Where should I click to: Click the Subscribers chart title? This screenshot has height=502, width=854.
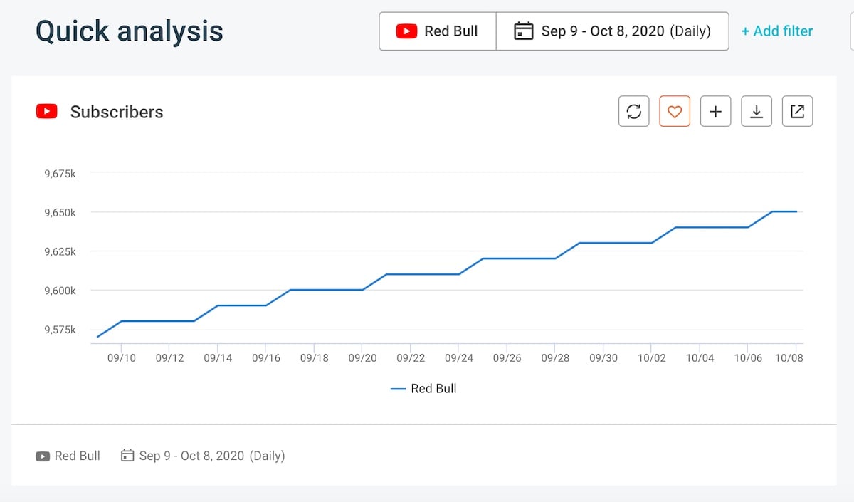(x=117, y=112)
